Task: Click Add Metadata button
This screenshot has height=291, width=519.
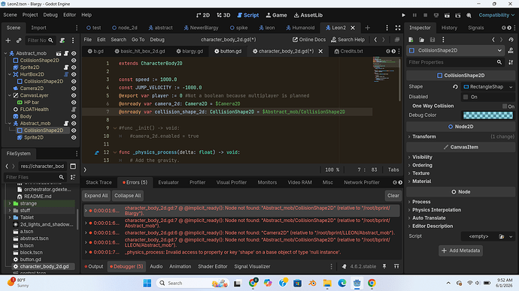Action: [x=461, y=250]
